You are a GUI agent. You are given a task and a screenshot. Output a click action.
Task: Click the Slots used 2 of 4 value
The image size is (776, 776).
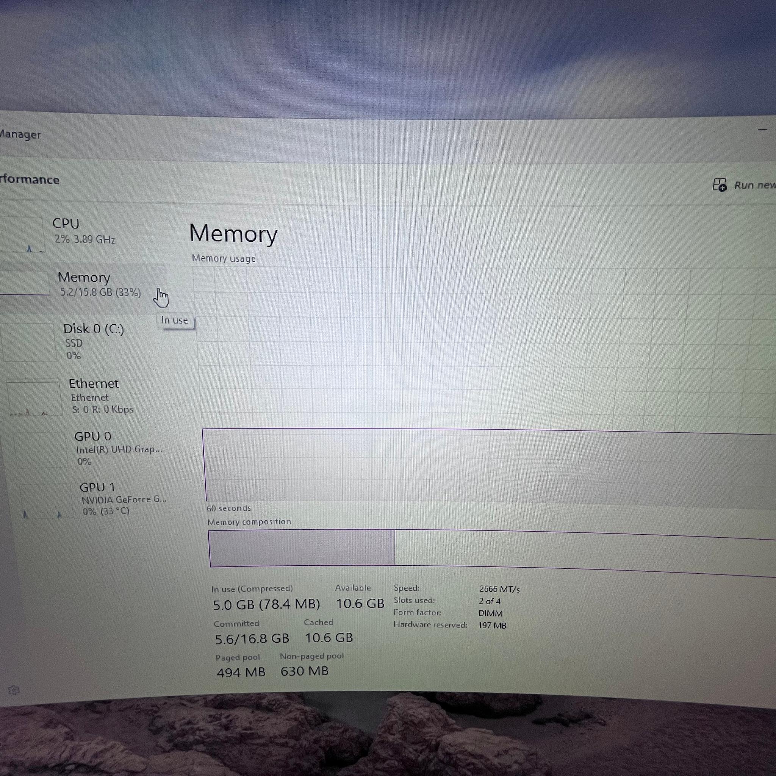pos(489,601)
